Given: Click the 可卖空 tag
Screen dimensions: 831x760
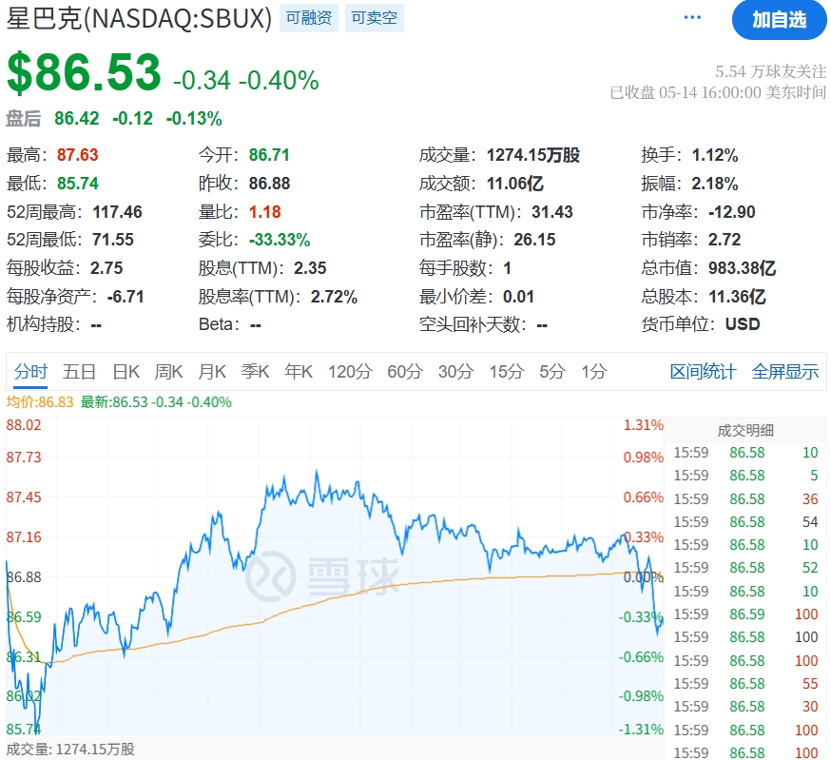Looking at the screenshot, I should pos(375,18).
